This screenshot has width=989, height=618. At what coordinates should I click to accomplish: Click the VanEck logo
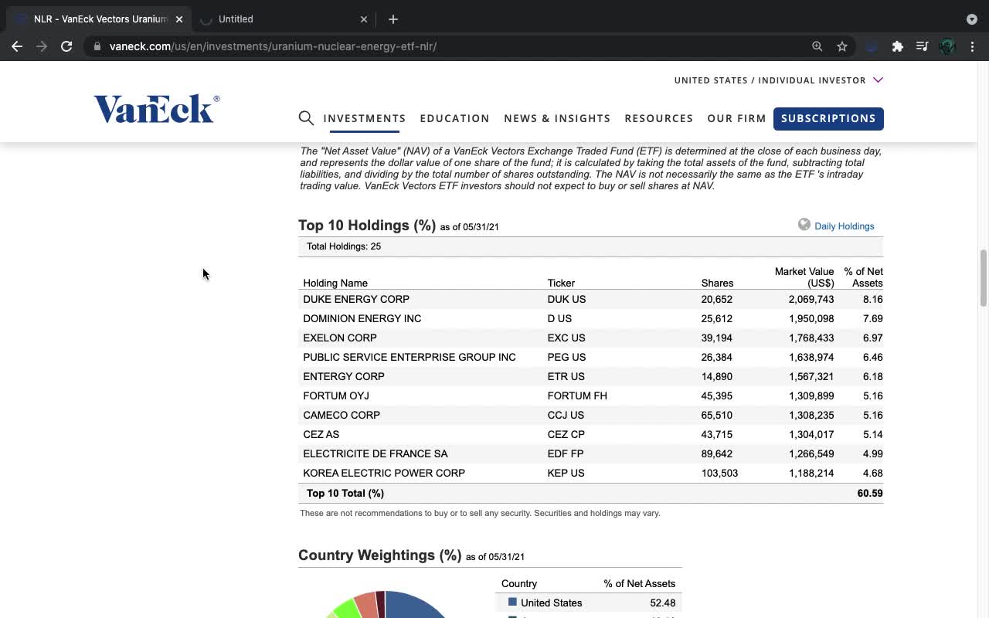(157, 109)
